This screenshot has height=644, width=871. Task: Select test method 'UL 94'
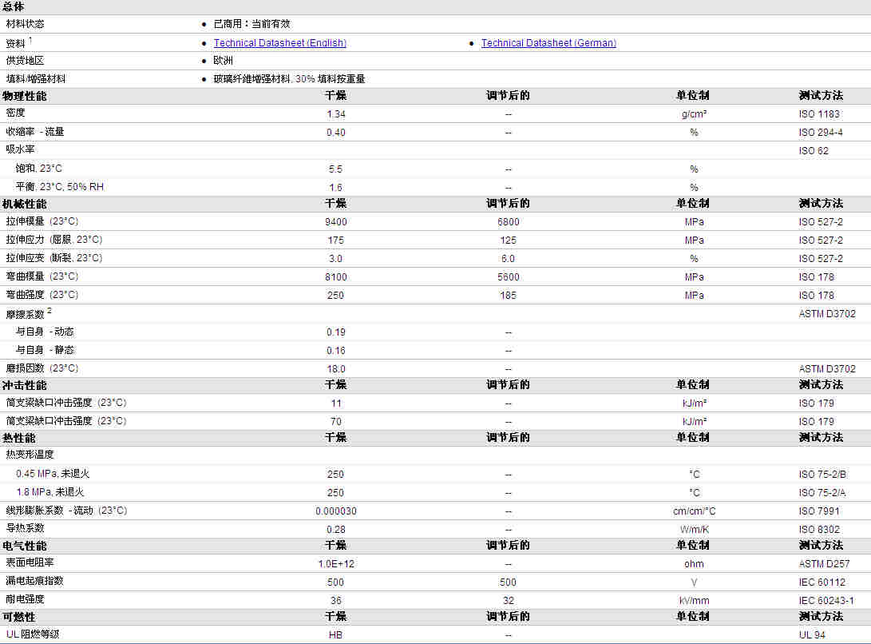[812, 635]
